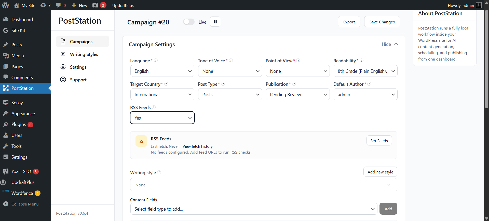Open the comments bubble icon in admin bar

tap(59, 5)
